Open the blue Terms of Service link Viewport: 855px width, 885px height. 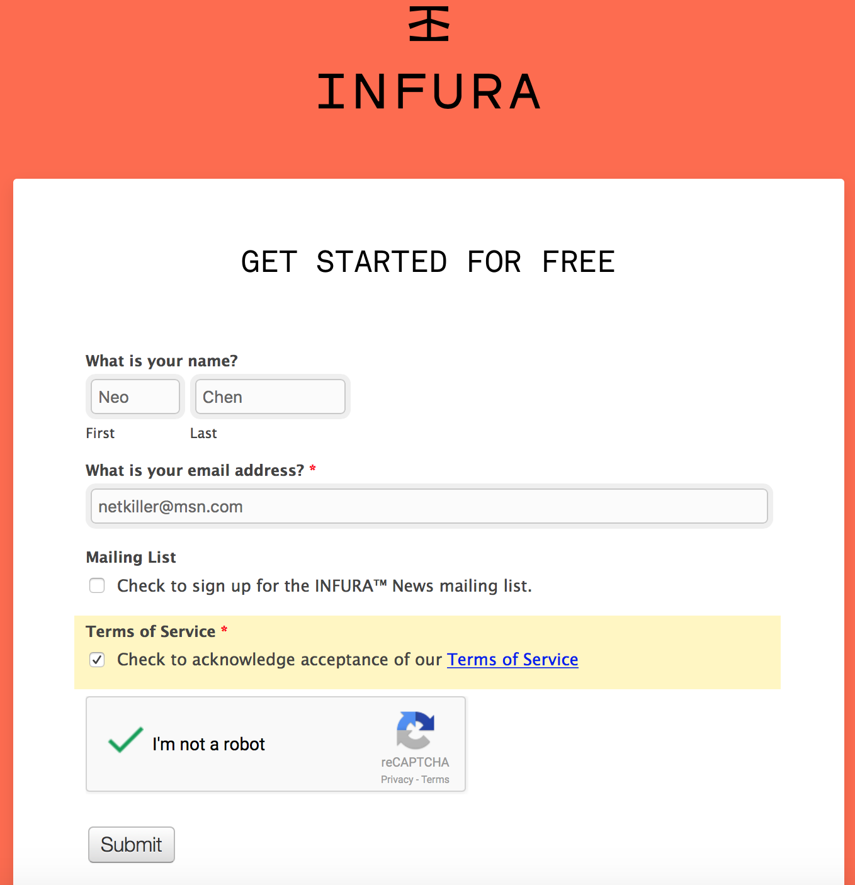(x=512, y=659)
